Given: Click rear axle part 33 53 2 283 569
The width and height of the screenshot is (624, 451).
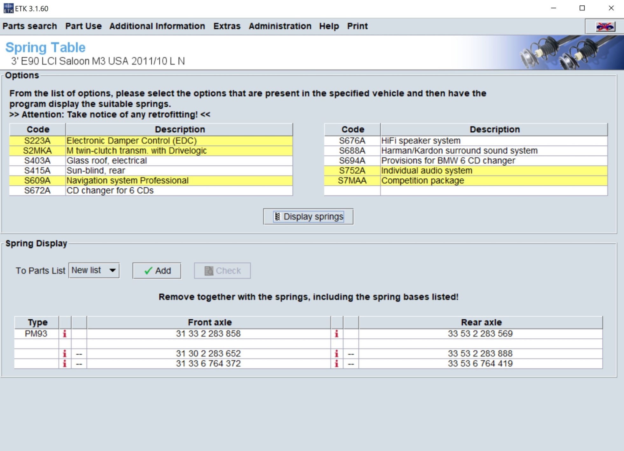Looking at the screenshot, I should click(x=480, y=334).
